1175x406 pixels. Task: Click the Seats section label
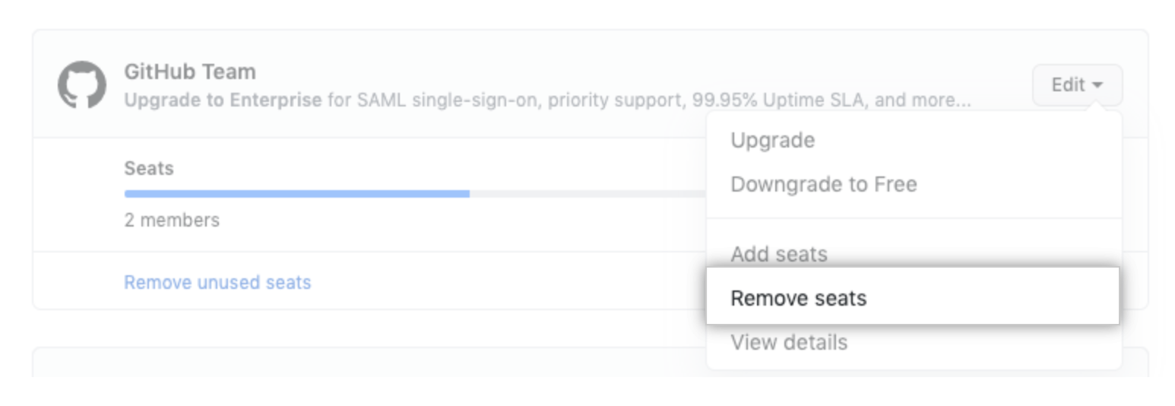click(149, 169)
